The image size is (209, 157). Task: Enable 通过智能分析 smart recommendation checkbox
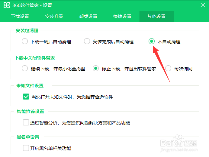[x=26, y=122]
